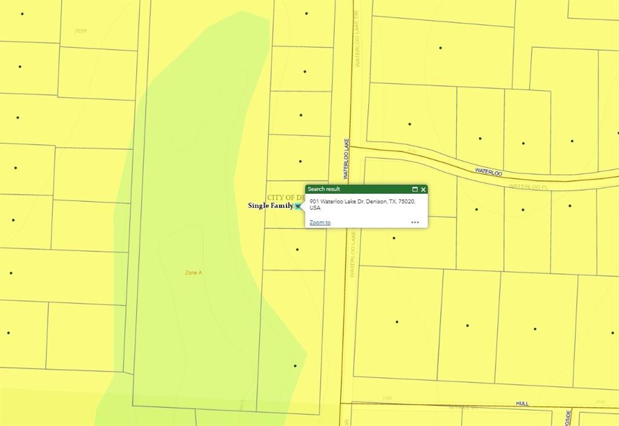The width and height of the screenshot is (619, 426).
Task: Open the popup's three-dot more options menu
Action: coord(415,222)
